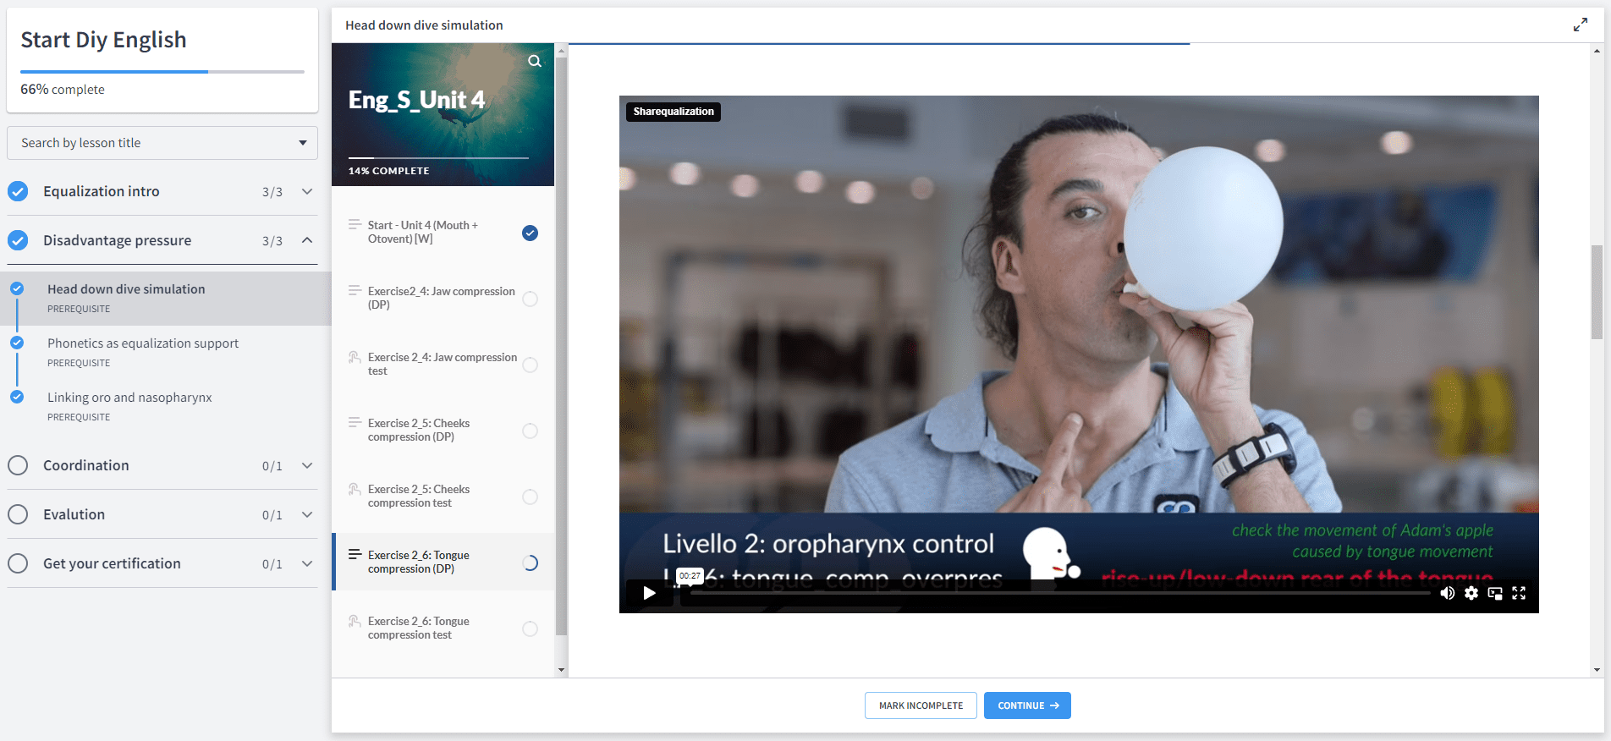
Task: Enable picture-in-picture mode
Action: [1495, 593]
